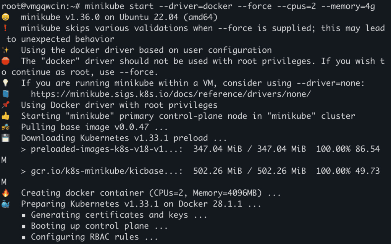
Task: Click the blue book documentation icon
Action: (x=5, y=94)
